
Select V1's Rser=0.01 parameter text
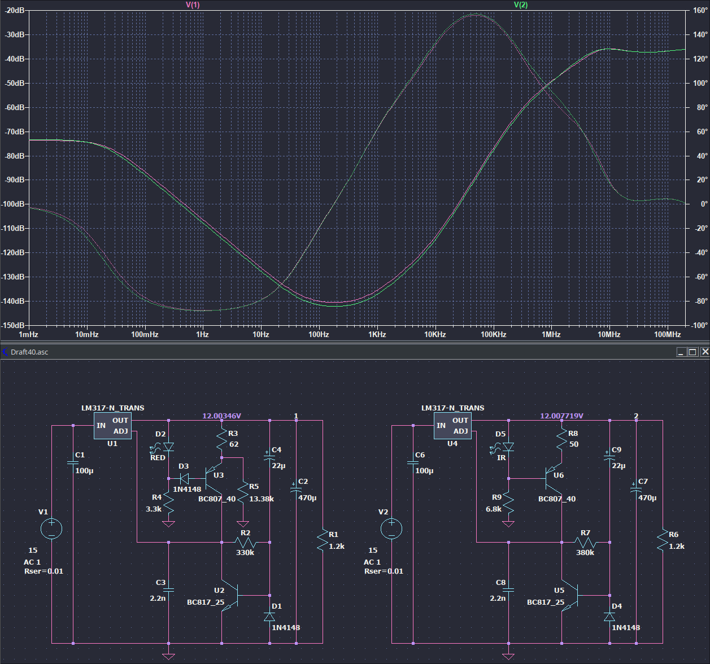point(43,571)
